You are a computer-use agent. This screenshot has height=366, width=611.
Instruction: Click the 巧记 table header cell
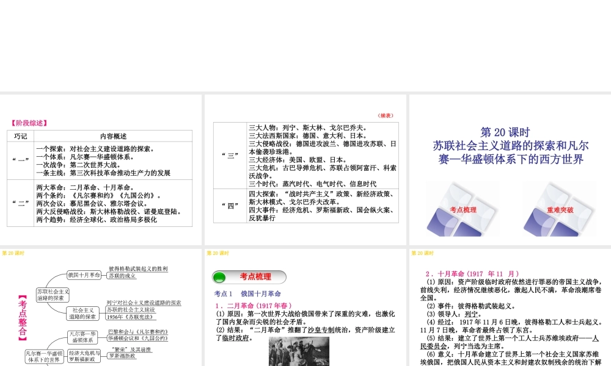pyautogui.click(x=20, y=136)
